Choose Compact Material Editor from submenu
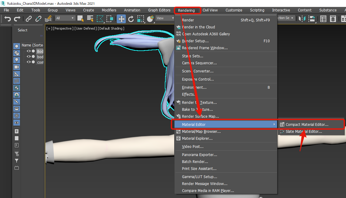The width and height of the screenshot is (346, 198). [x=311, y=124]
